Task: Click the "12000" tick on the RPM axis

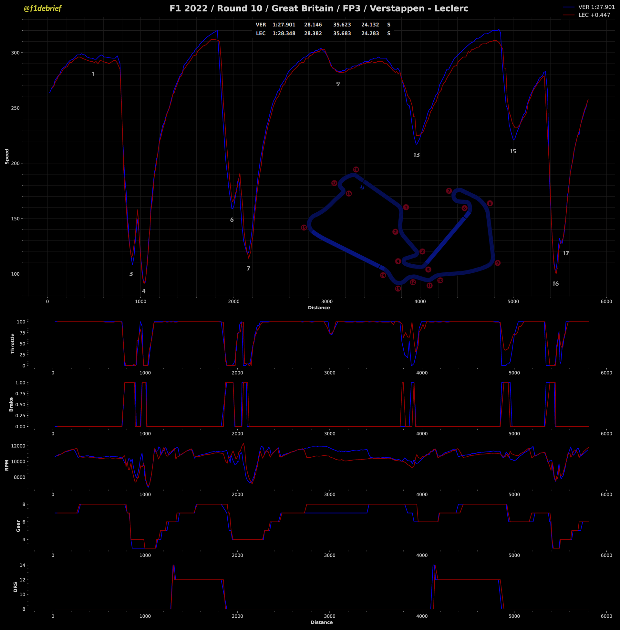Action: pos(18,446)
